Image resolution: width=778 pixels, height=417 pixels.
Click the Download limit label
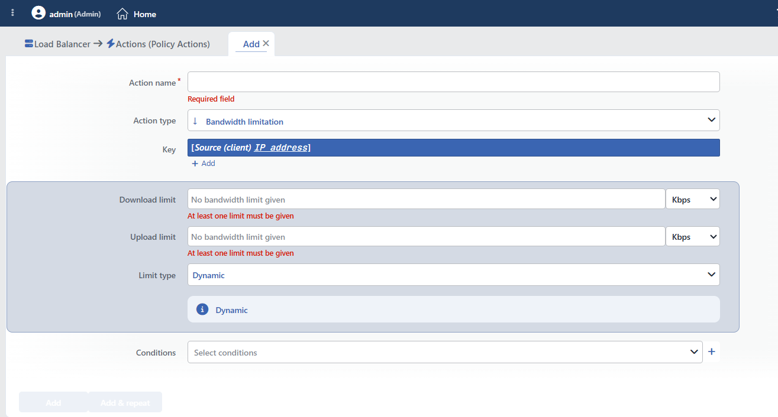point(147,200)
